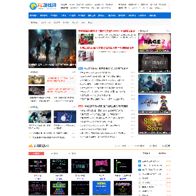The height and width of the screenshot is (196, 196).
Task: Open the second red headline article
Action: (107, 48)
